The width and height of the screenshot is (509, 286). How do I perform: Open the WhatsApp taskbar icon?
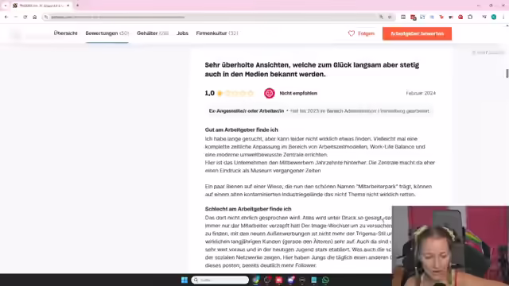[x=325, y=280]
